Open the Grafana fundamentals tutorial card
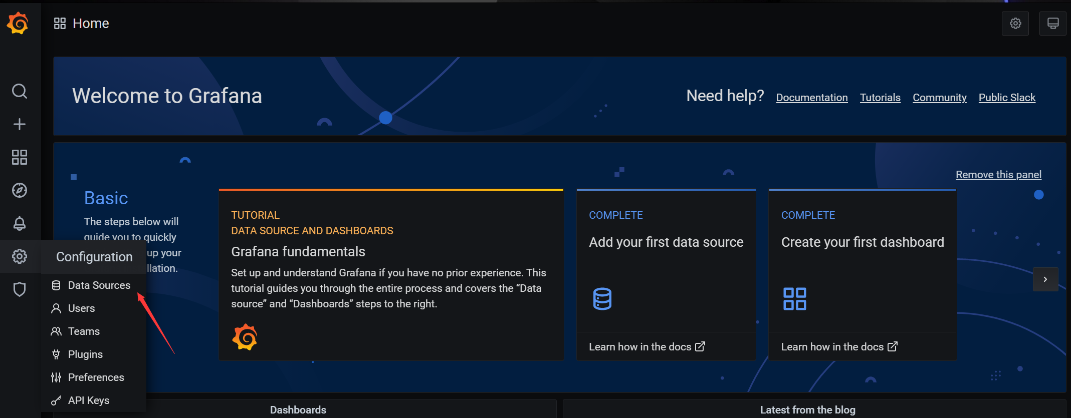Screen dimensions: 1071x418 (391, 275)
